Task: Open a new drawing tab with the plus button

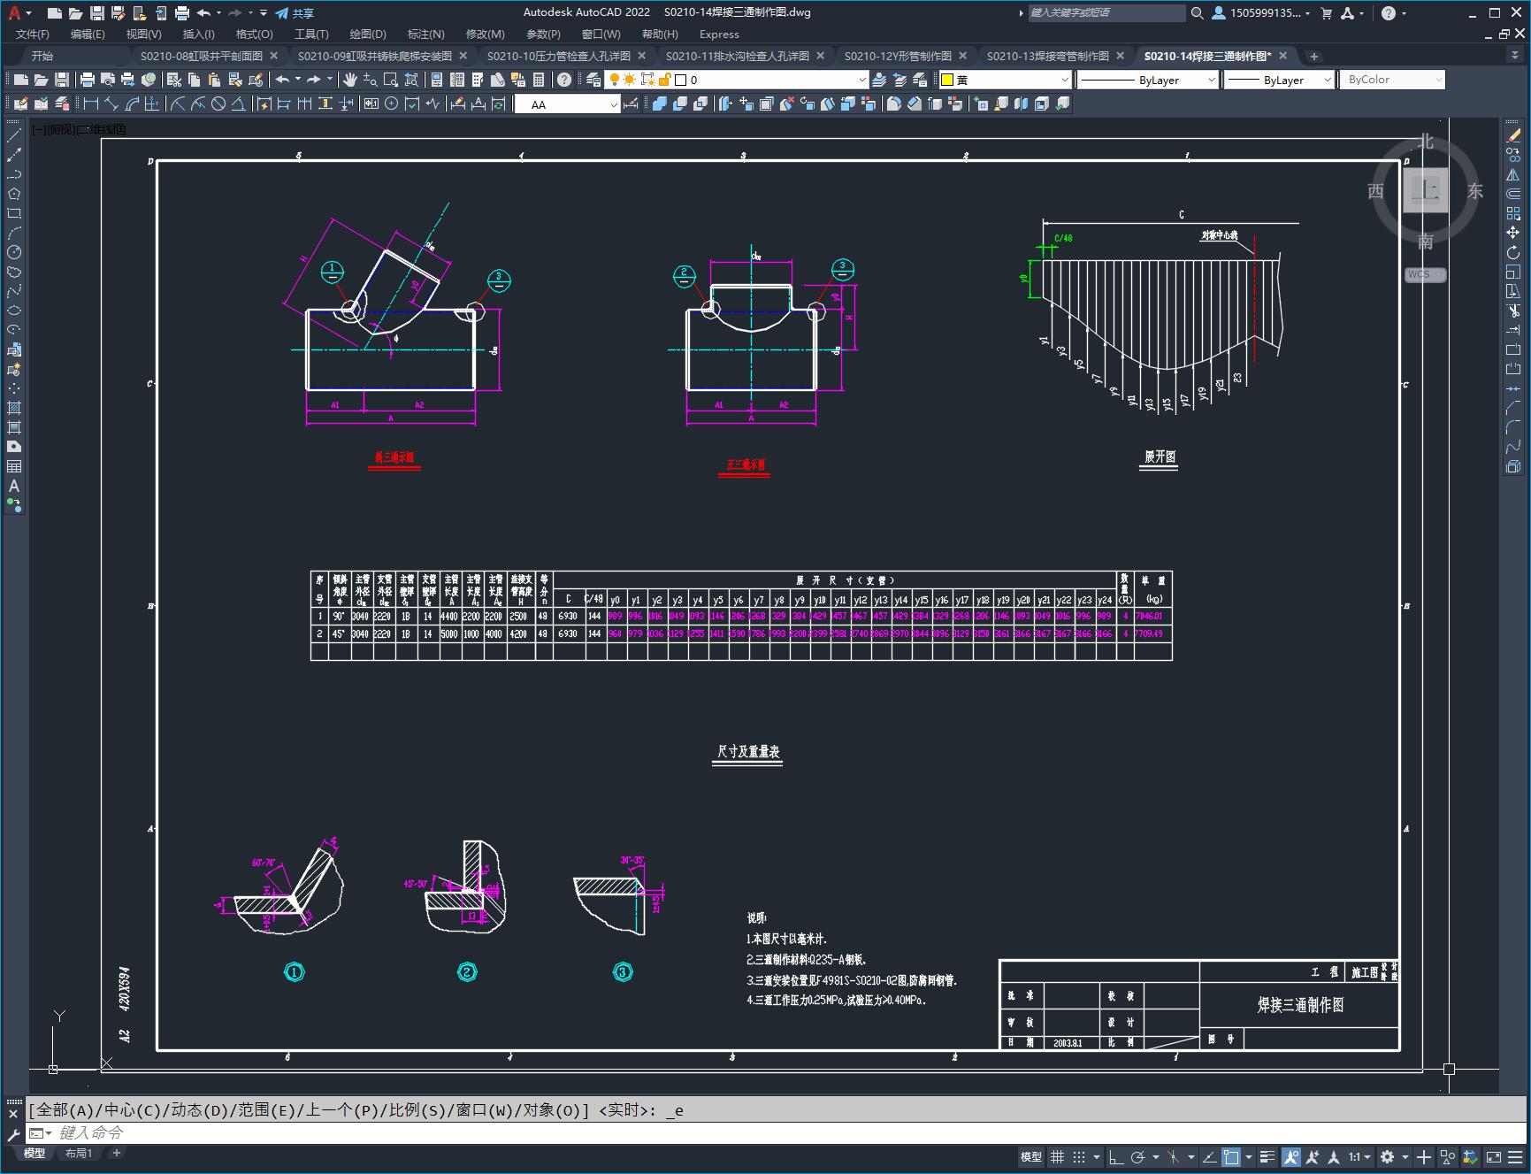Action: tap(1314, 56)
